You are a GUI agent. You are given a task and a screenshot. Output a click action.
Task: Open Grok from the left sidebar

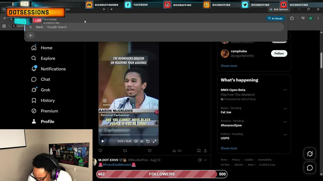pos(41,90)
